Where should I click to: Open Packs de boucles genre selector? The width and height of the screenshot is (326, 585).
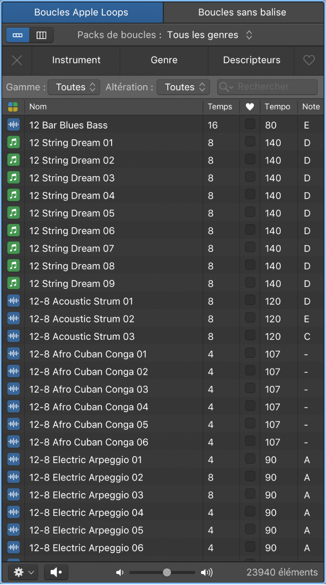click(x=210, y=35)
